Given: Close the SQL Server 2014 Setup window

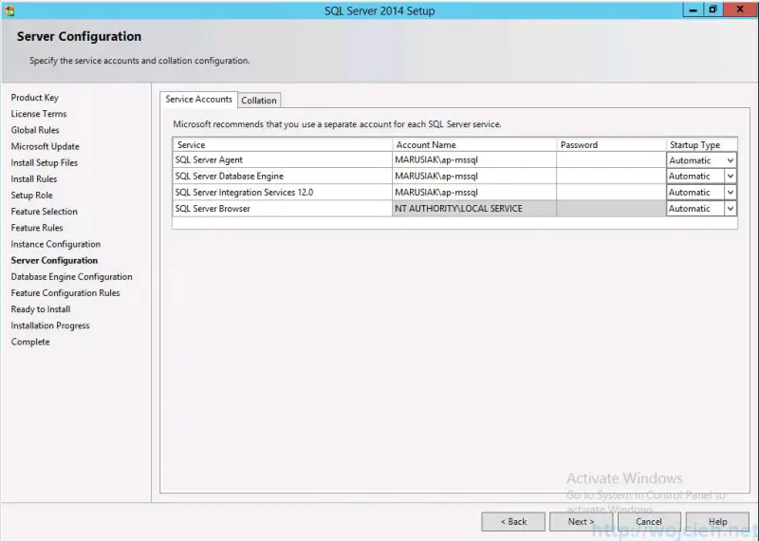Looking at the screenshot, I should 740,9.
